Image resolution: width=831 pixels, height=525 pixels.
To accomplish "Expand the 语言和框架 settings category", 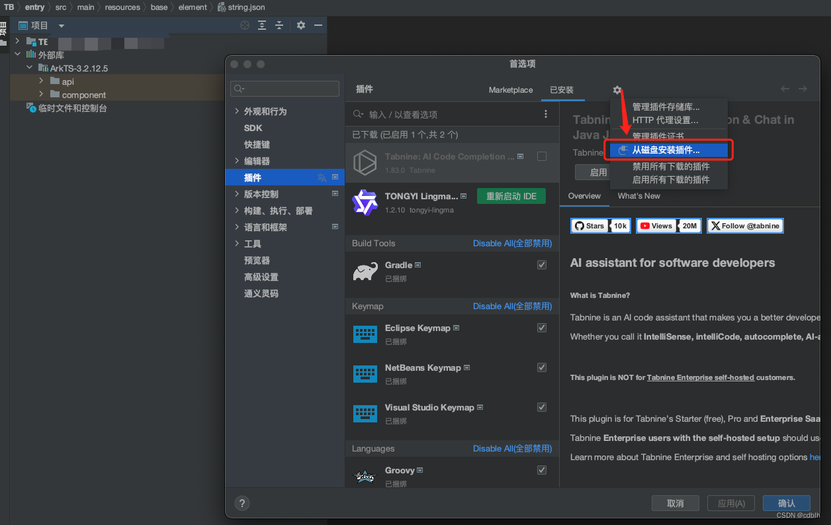I will click(238, 227).
